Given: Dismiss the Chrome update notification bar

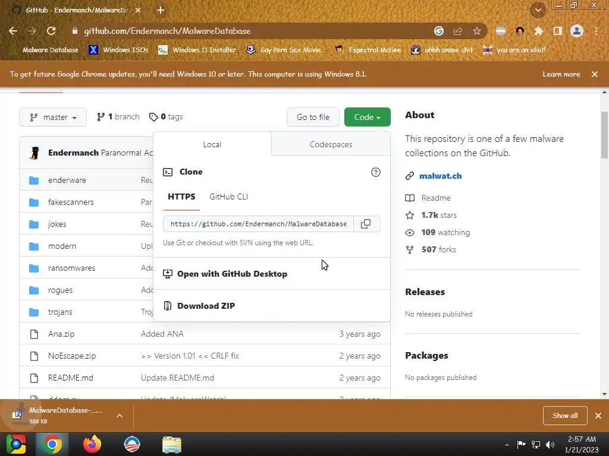Looking at the screenshot, I should pyautogui.click(x=594, y=74).
